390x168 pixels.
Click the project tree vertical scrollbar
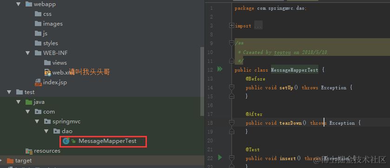click(202, 81)
